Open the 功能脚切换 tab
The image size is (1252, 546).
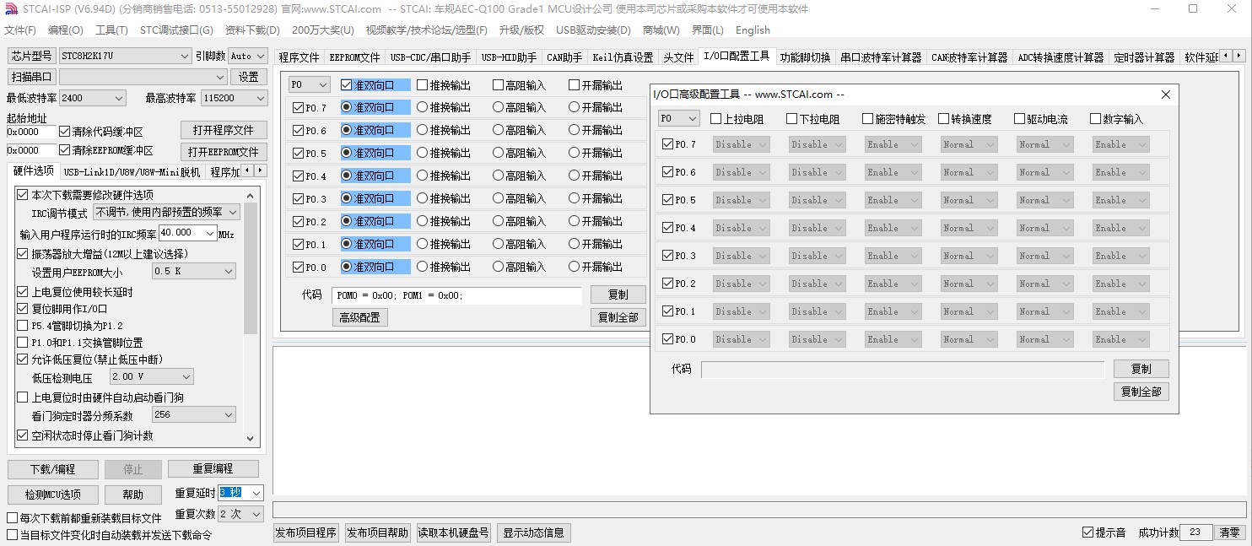coord(805,57)
